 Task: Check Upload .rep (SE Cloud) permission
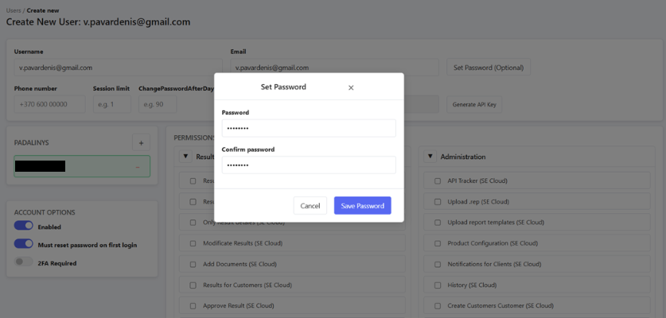pos(438,202)
